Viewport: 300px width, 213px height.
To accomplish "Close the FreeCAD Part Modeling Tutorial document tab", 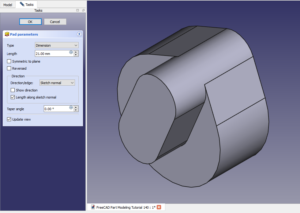I will tap(159, 207).
